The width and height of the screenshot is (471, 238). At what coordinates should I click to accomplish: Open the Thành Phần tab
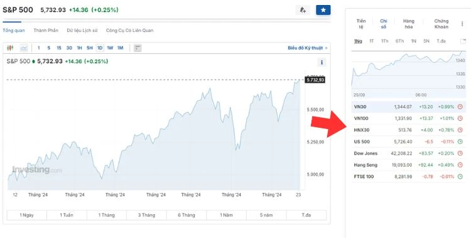[x=46, y=30]
